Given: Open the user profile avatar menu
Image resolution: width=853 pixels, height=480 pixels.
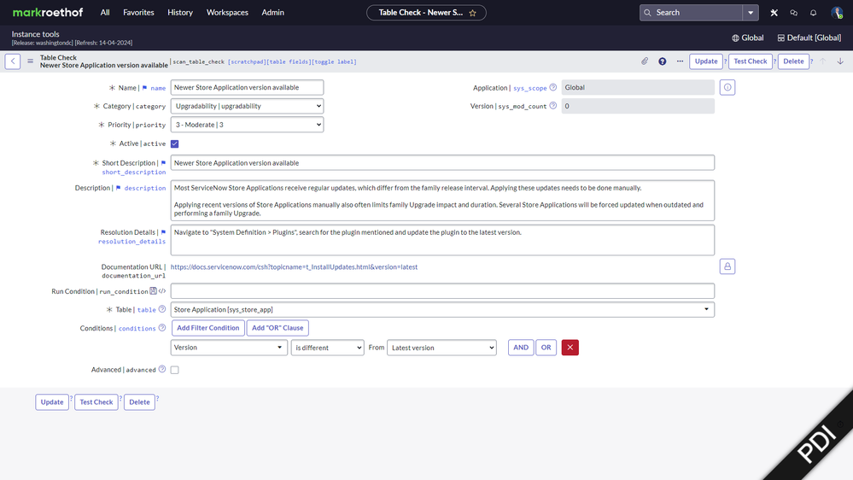Looking at the screenshot, I should (837, 13).
